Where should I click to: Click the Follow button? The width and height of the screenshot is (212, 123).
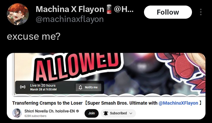pos(168,12)
